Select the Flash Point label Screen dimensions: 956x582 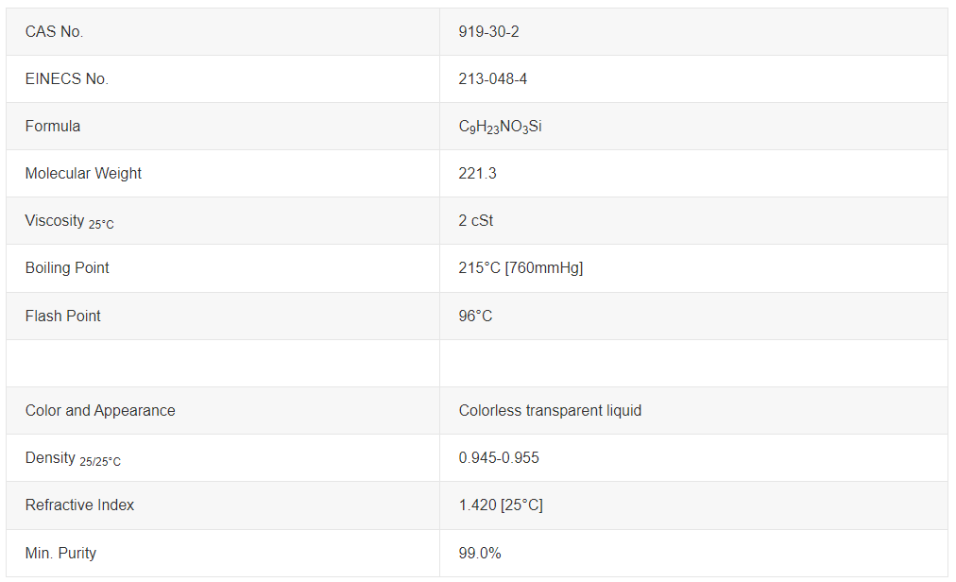click(62, 316)
